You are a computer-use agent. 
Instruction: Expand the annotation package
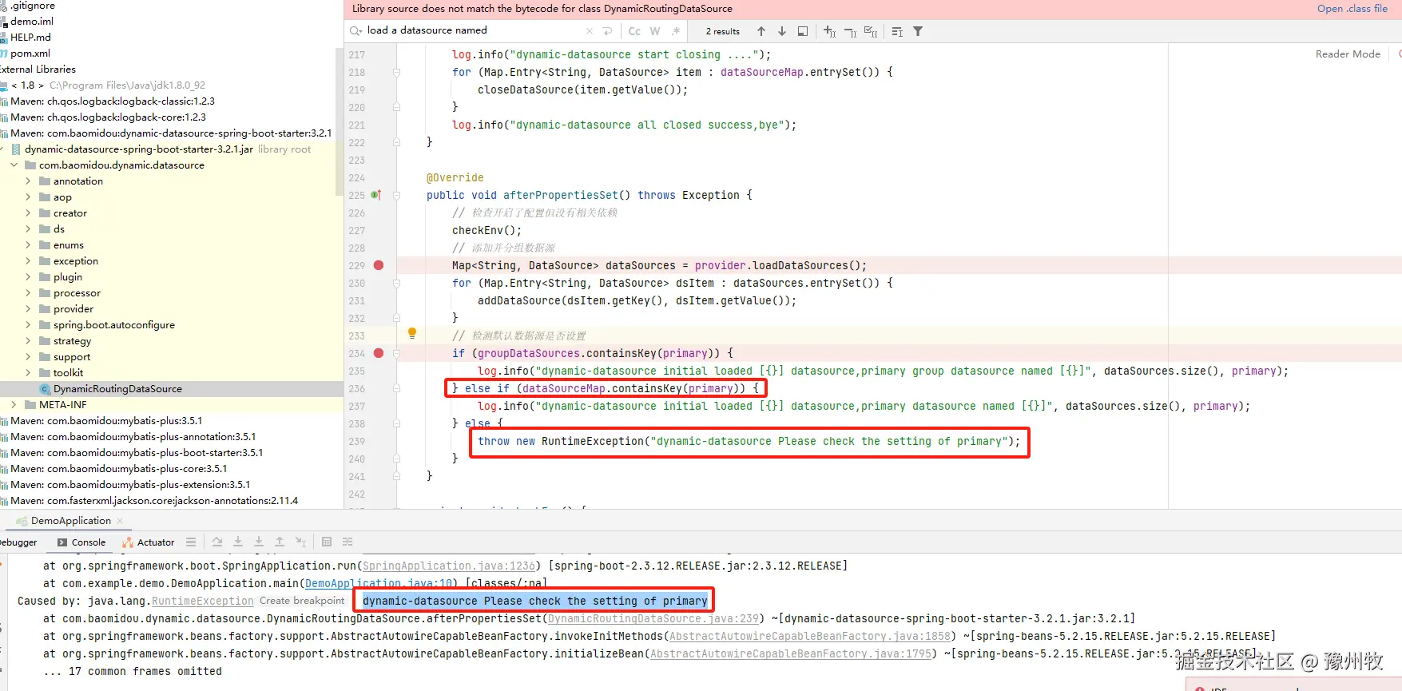28,181
